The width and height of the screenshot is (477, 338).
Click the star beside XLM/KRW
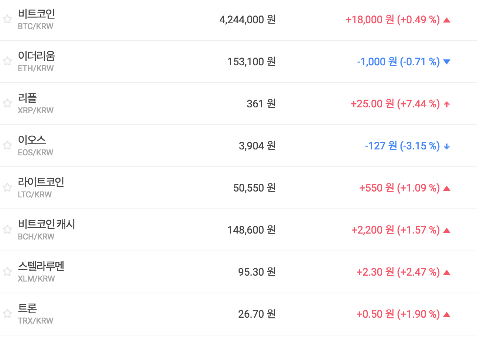(7, 272)
